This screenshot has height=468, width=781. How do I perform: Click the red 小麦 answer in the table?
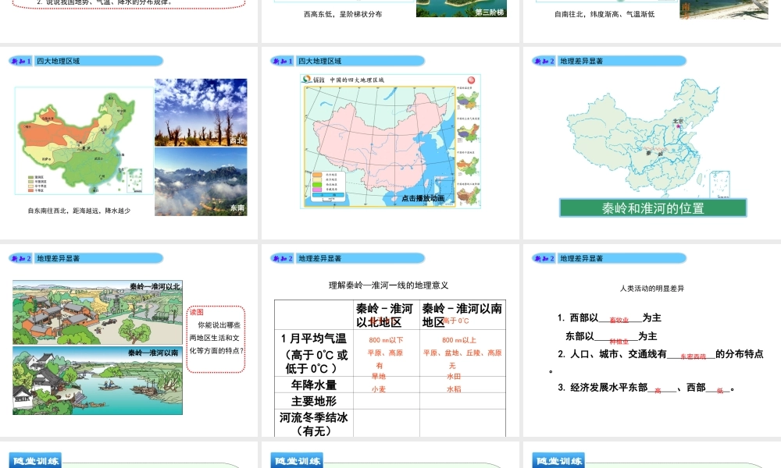click(x=379, y=389)
